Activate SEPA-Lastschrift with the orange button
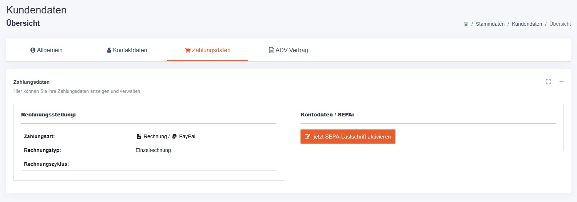577x202 pixels. click(352, 137)
